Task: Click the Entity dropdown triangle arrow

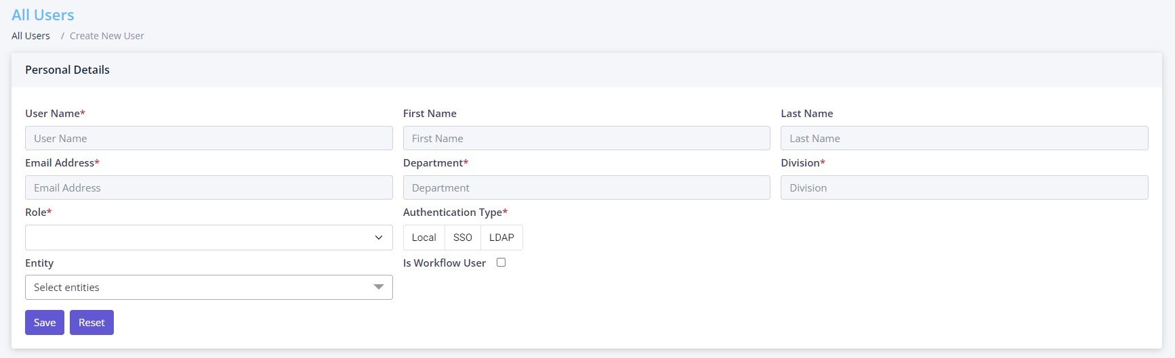Action: pyautogui.click(x=379, y=287)
